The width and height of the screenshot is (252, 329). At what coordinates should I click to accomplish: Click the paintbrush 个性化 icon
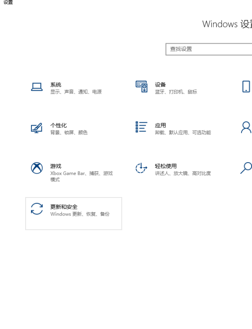(37, 128)
